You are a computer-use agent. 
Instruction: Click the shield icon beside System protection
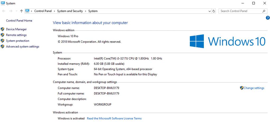2,41
